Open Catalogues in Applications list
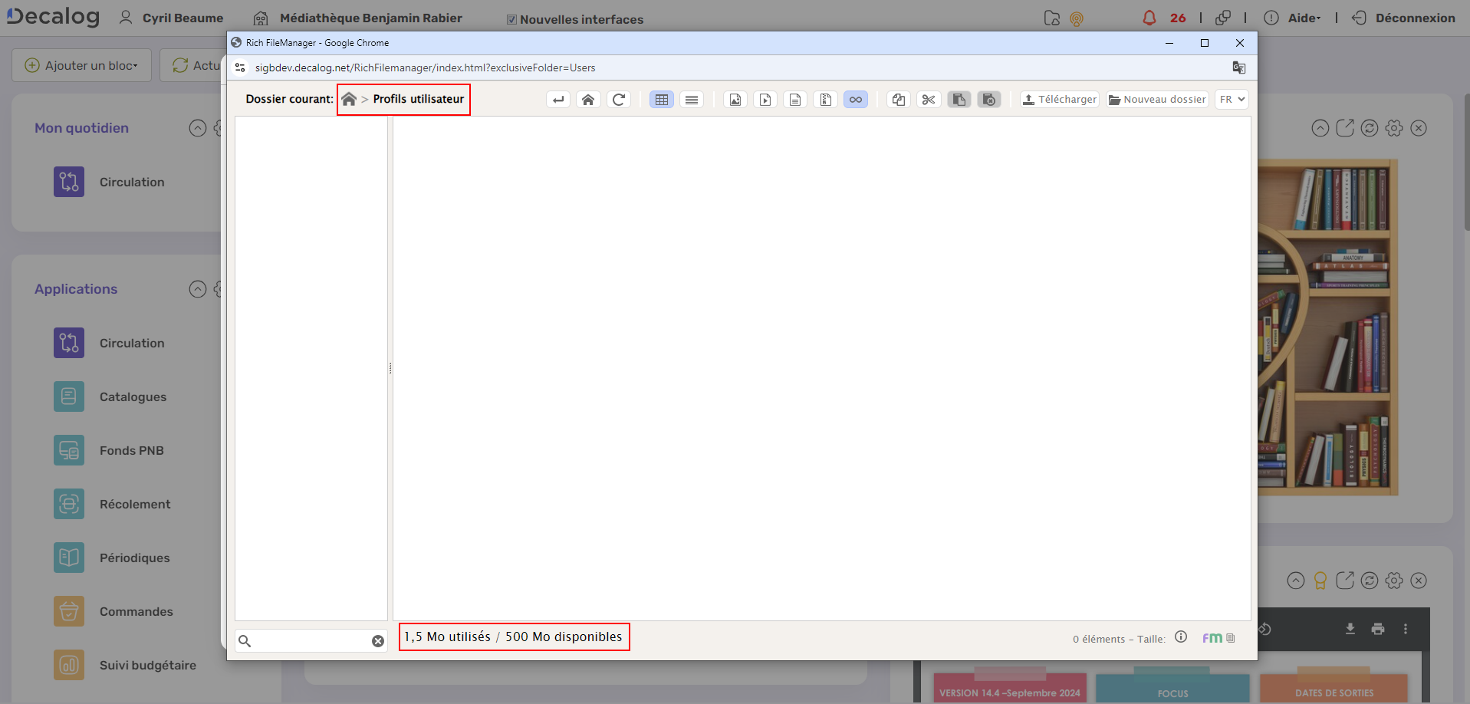Viewport: 1470px width, 704px height. tap(132, 397)
